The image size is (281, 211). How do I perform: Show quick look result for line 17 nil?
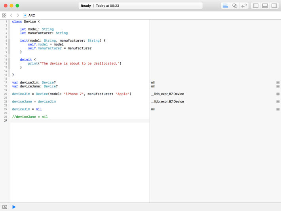(278, 82)
